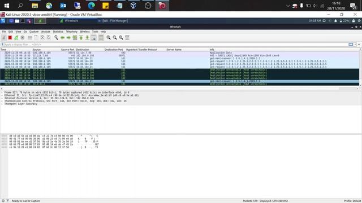Image resolution: width=362 pixels, height=203 pixels.
Task: Expand the Frame 527 tree item
Action: tap(2, 92)
